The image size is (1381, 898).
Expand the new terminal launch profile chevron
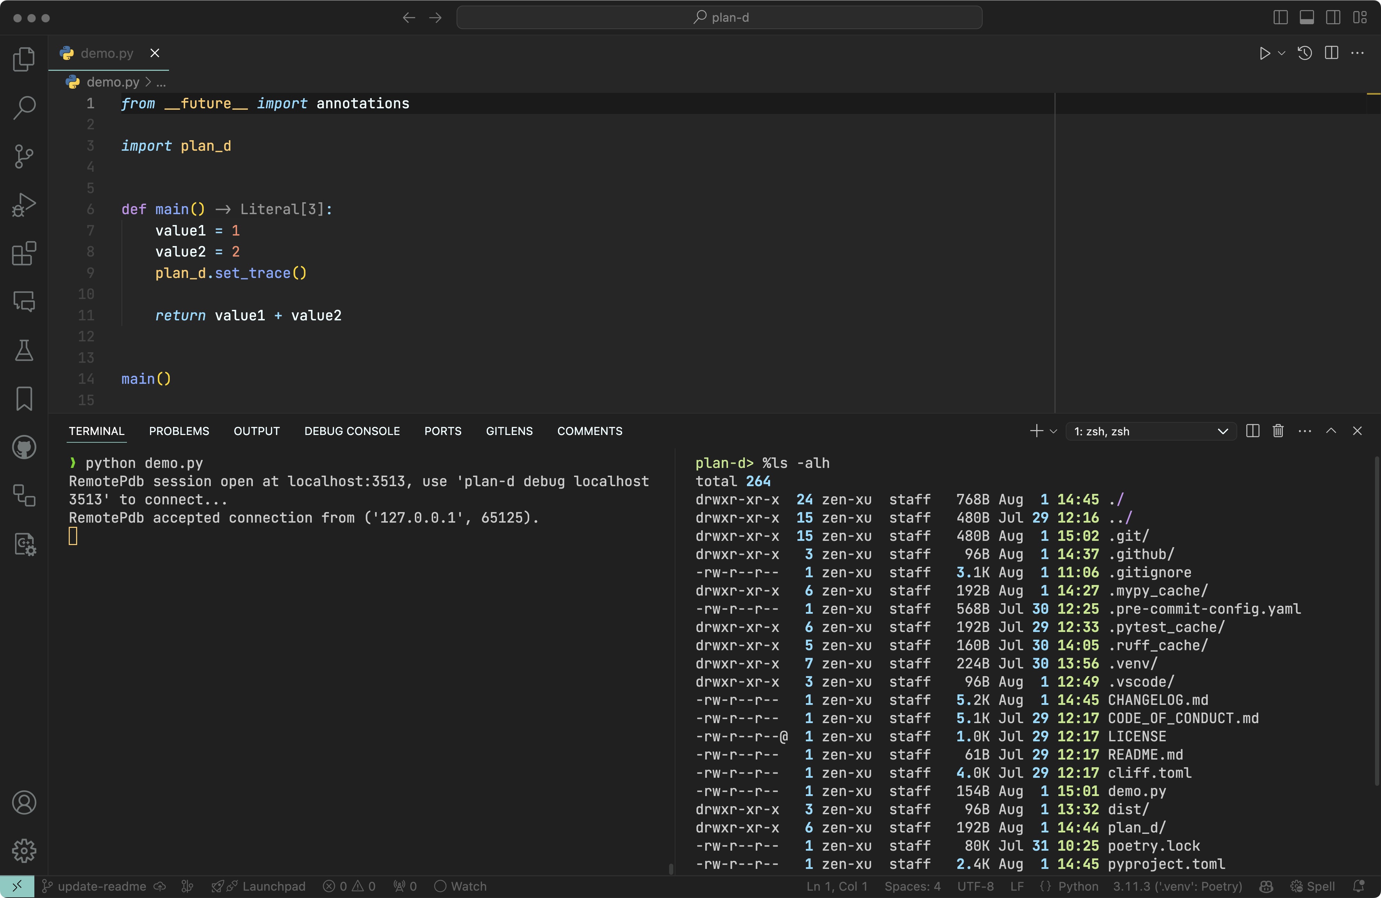click(x=1054, y=431)
